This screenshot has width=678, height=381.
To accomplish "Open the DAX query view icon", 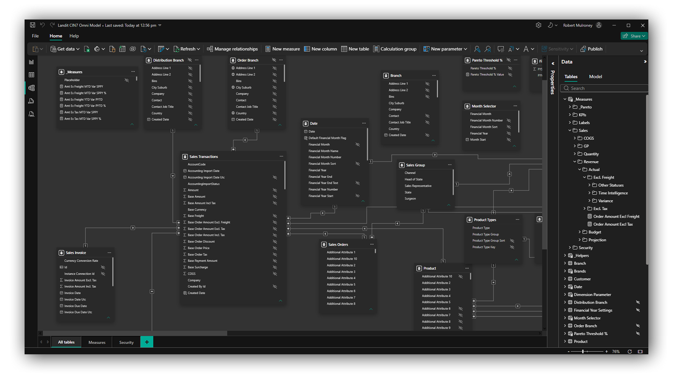I will pyautogui.click(x=31, y=101).
